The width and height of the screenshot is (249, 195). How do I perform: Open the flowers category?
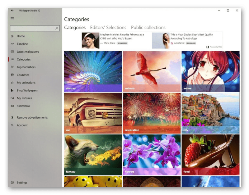[x=152, y=155]
